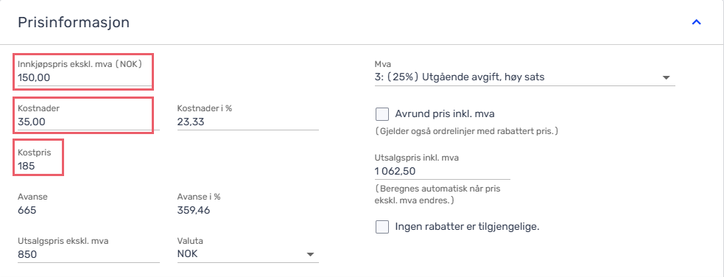Click the NOK currency selection
Image resolution: width=724 pixels, height=277 pixels.
(x=188, y=254)
